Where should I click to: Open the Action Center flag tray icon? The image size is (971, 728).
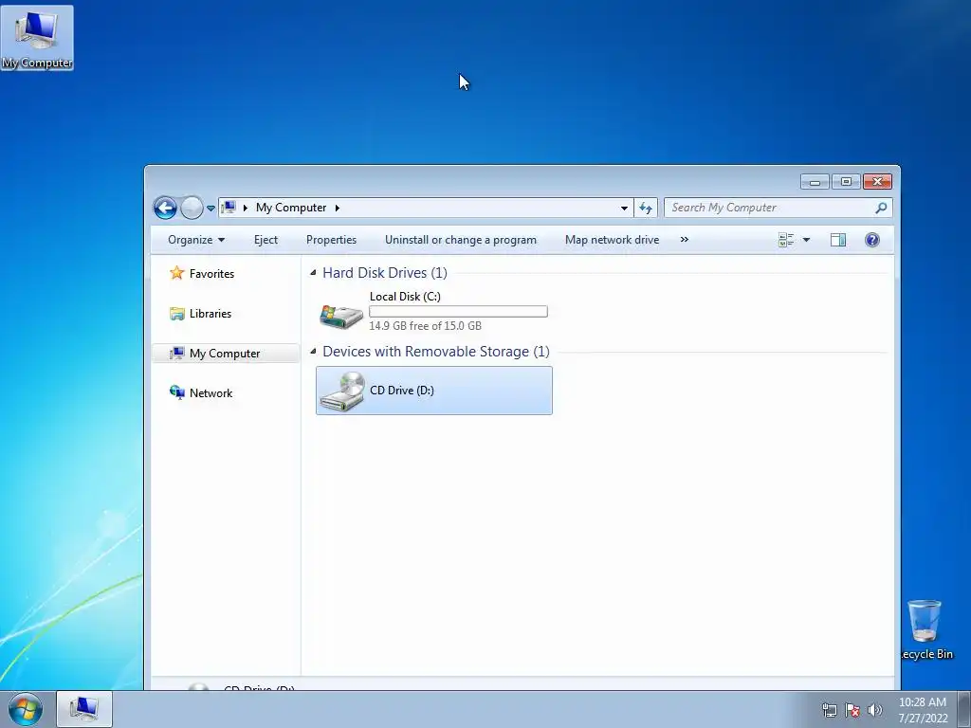click(x=852, y=710)
